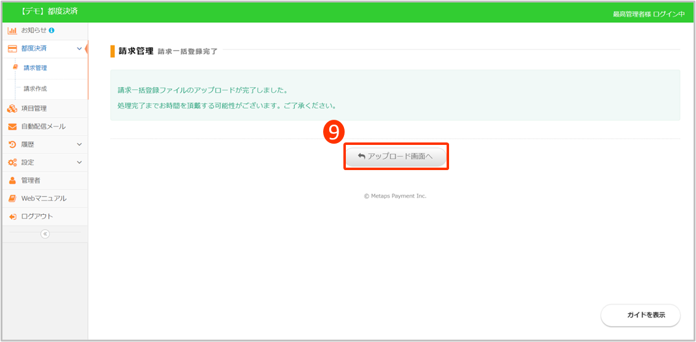The image size is (696, 342).
Task: Click the お知らせ chart icon
Action: [x=12, y=30]
